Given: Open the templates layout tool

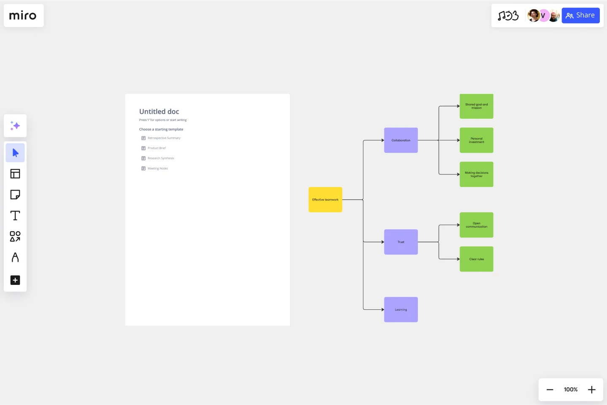Looking at the screenshot, I should tap(15, 174).
